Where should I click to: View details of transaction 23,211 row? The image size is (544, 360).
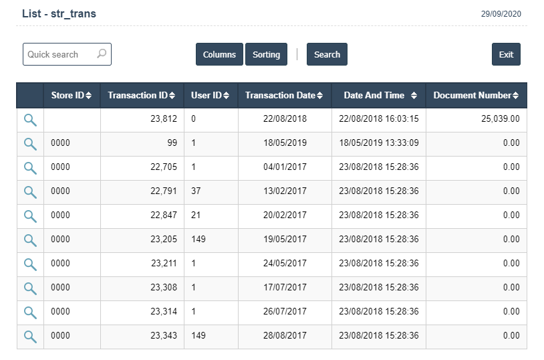point(30,264)
